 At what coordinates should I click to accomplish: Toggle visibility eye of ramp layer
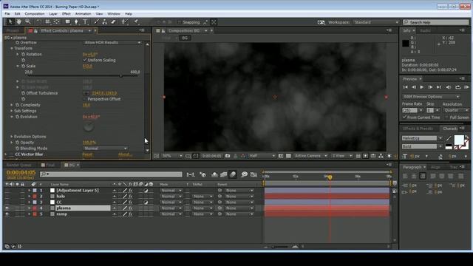(x=7, y=214)
